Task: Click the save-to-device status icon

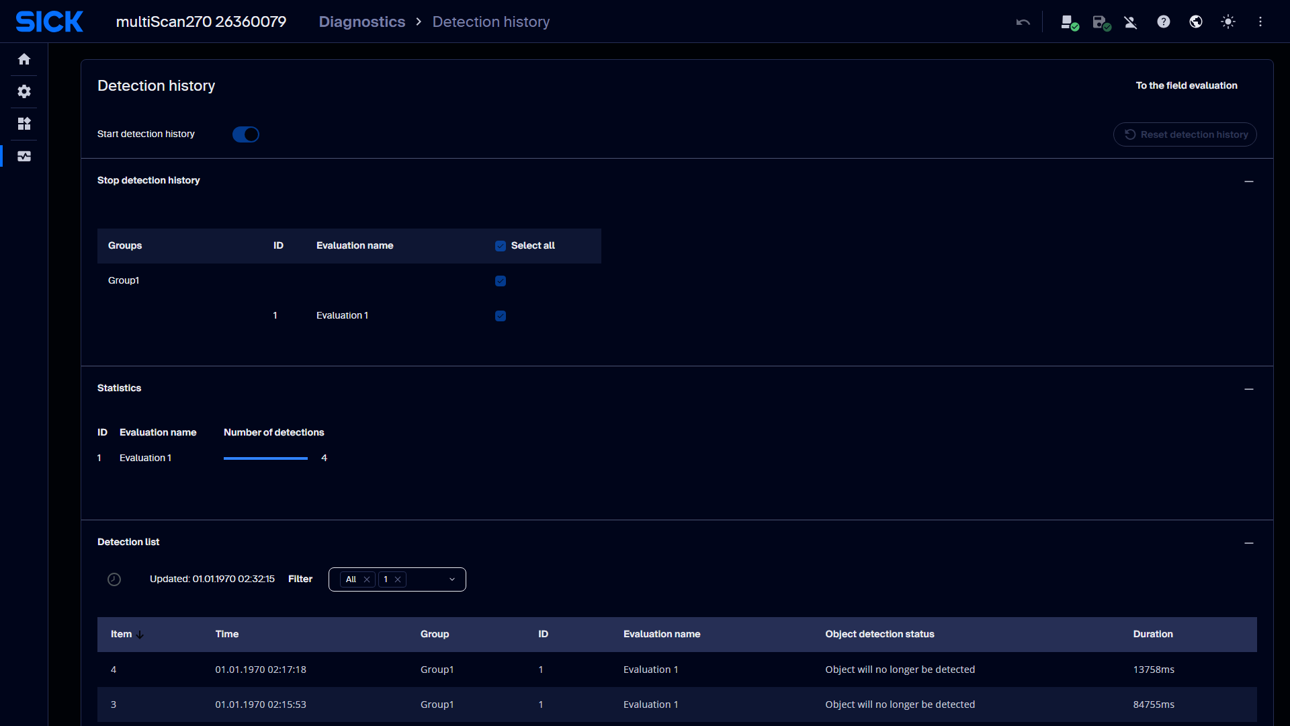Action: coord(1101,22)
